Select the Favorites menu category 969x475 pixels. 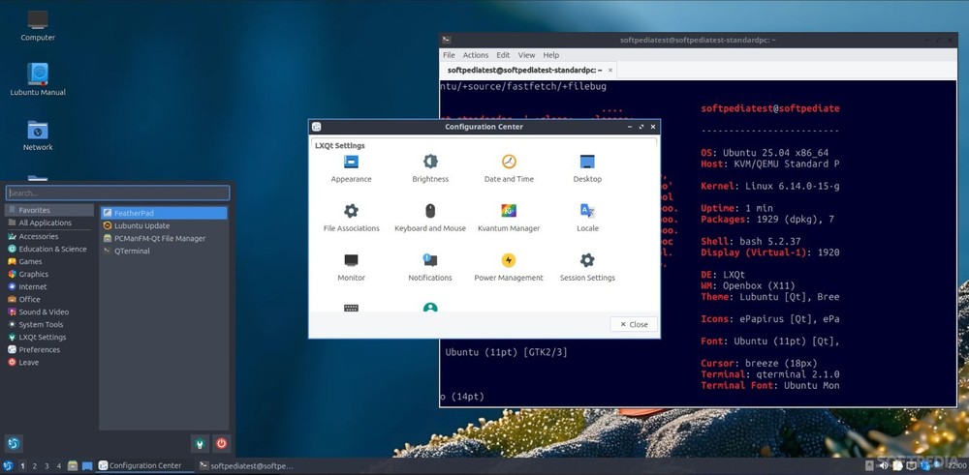click(x=49, y=210)
